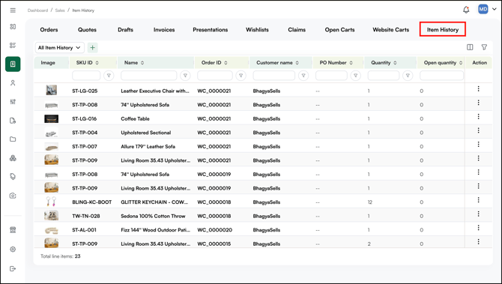Screen dimensions: 502x284
Task: Sort by the Name column
Action: [x=142, y=63]
